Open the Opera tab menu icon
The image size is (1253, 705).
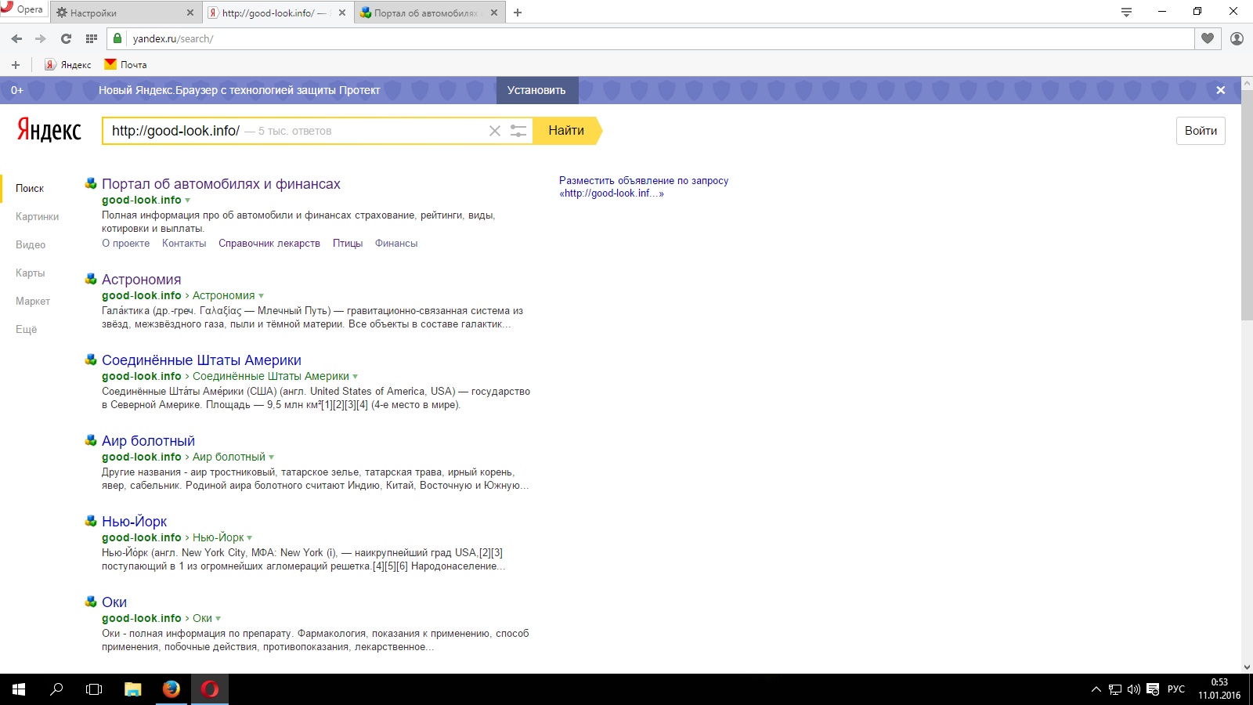tap(1126, 12)
